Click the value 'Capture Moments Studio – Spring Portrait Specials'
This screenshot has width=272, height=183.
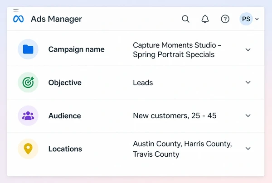(177, 50)
